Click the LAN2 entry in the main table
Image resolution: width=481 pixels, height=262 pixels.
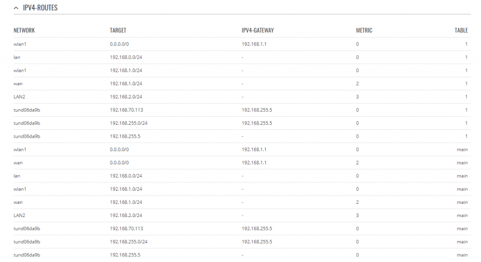[19, 216]
